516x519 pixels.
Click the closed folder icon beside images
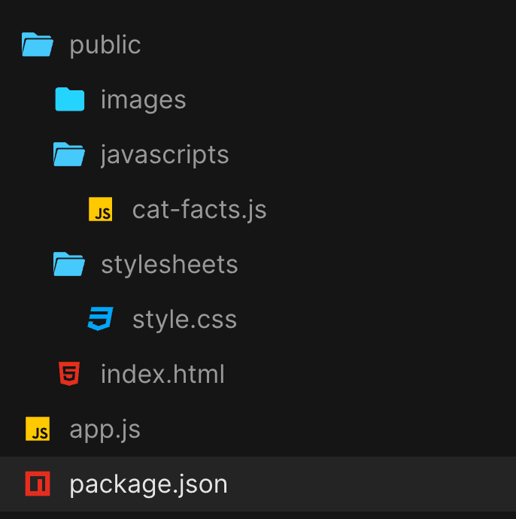pos(69,99)
